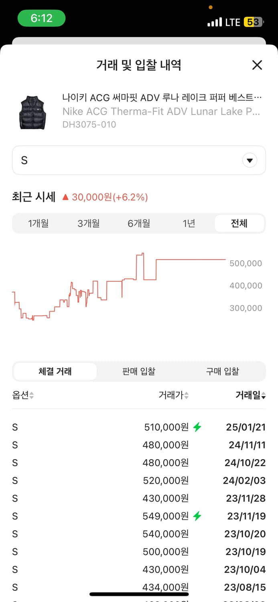Click the circular chevron on the size selector
This screenshot has width=278, height=602.
click(x=250, y=160)
